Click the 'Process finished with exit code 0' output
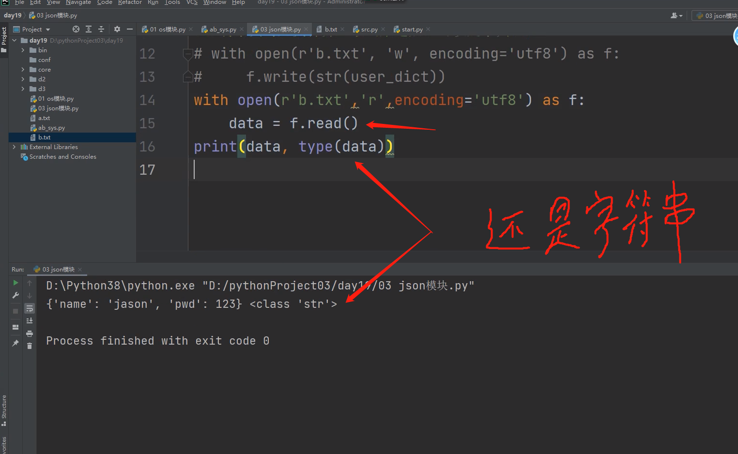This screenshot has width=738, height=454. 158,341
